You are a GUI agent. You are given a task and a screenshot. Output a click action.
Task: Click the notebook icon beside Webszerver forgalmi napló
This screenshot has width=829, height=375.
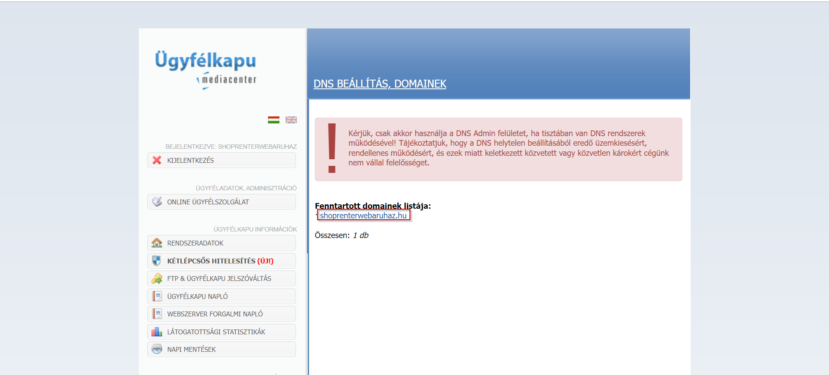(157, 314)
